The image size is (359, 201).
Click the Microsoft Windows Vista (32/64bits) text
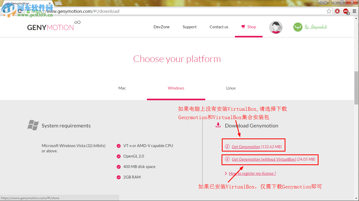pos(74,146)
